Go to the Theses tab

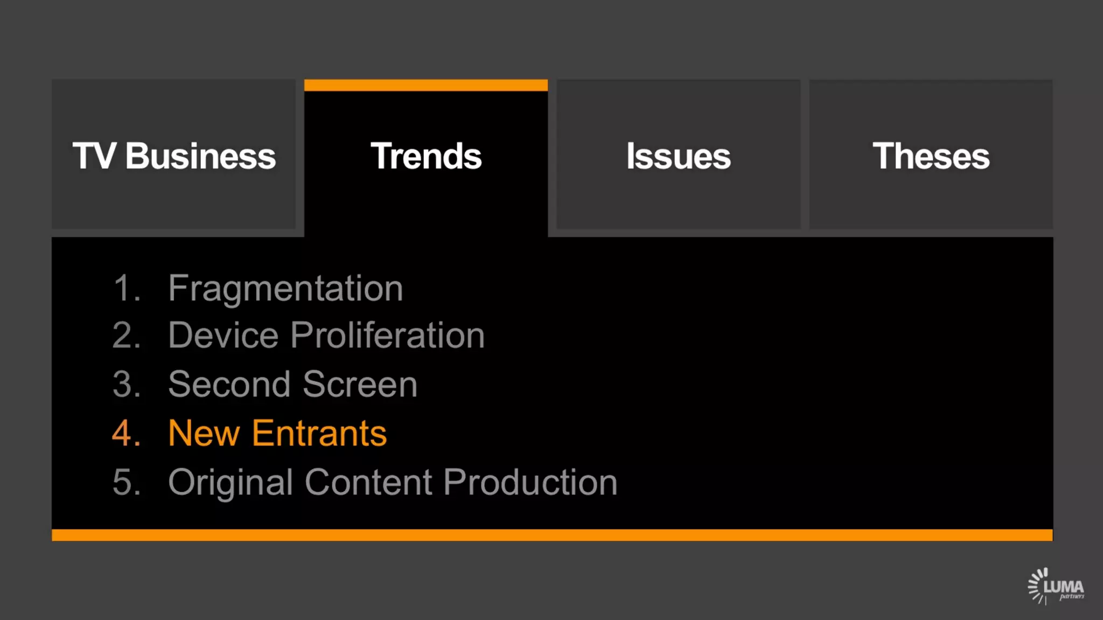pyautogui.click(x=931, y=155)
